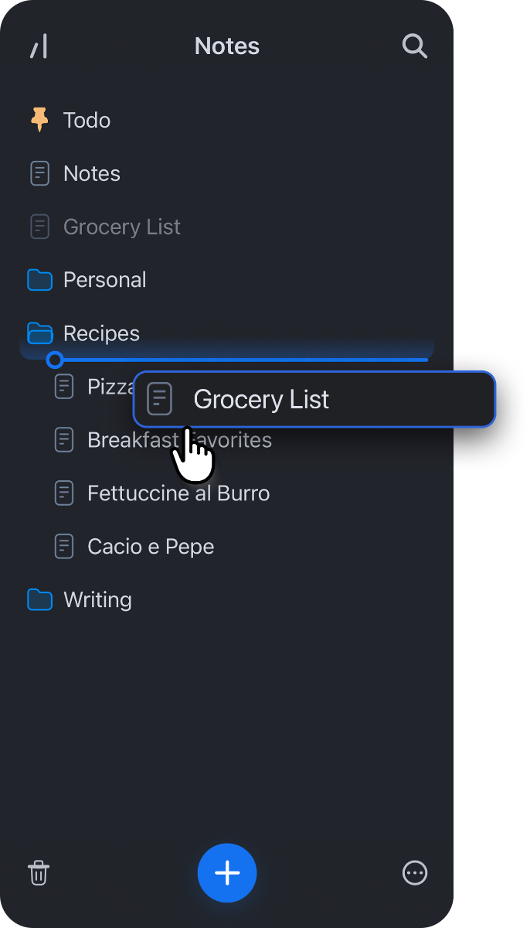Screen dimensions: 530x928
Task: Click the pin icon beside Todo
Action: click(39, 120)
